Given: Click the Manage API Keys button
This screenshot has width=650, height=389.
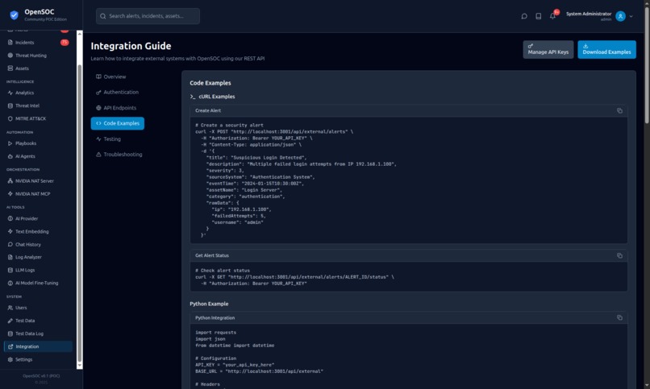Looking at the screenshot, I should 548,49.
